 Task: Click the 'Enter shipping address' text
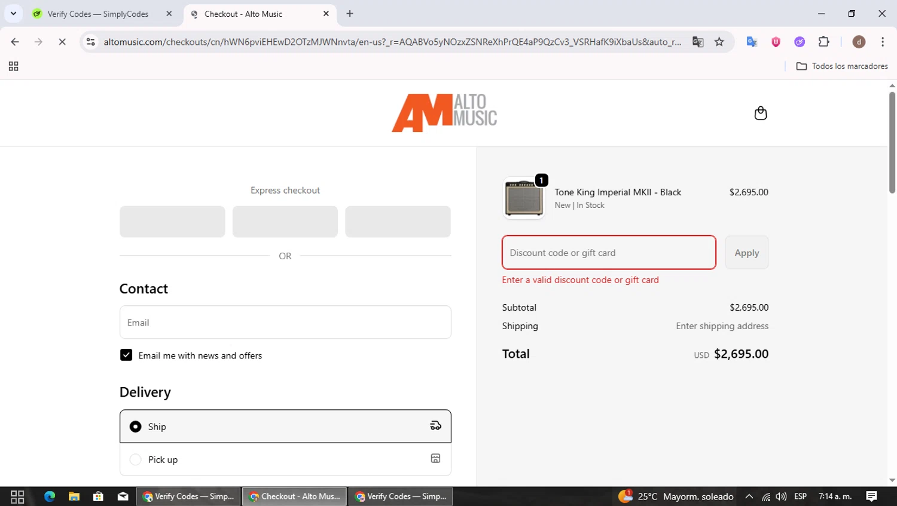pos(722,326)
